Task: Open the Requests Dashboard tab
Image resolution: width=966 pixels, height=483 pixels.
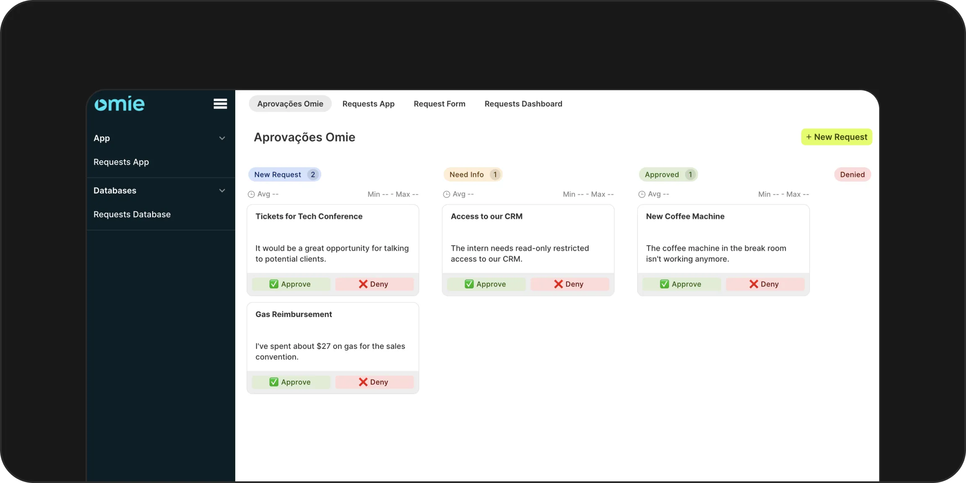Action: pyautogui.click(x=523, y=104)
